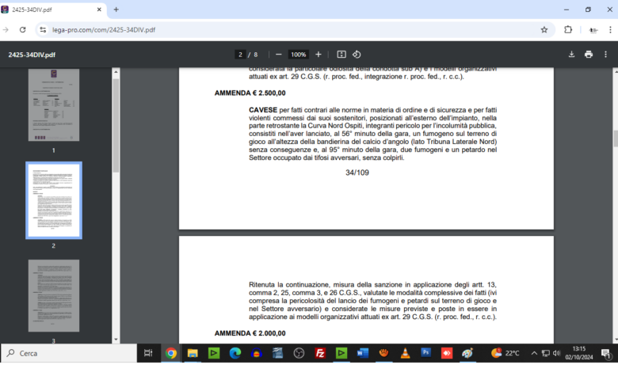This screenshot has height=372, width=618.
Task: Rotate the PDF counterclockwise
Action: tap(357, 55)
